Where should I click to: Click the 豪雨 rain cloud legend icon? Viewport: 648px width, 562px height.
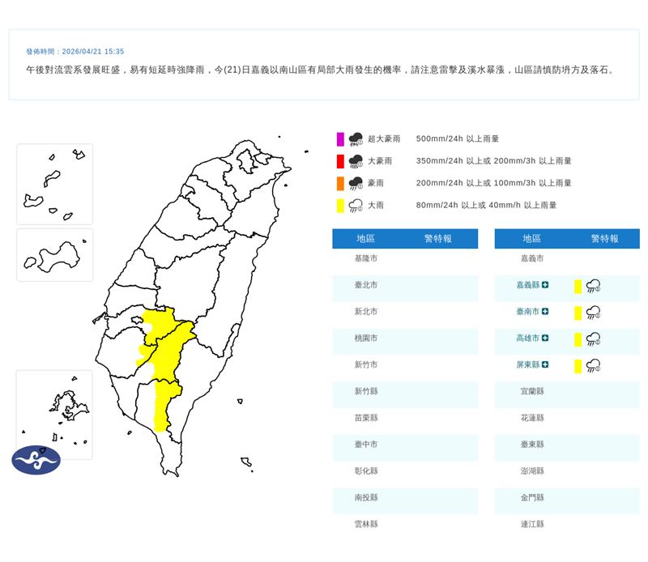tap(356, 183)
